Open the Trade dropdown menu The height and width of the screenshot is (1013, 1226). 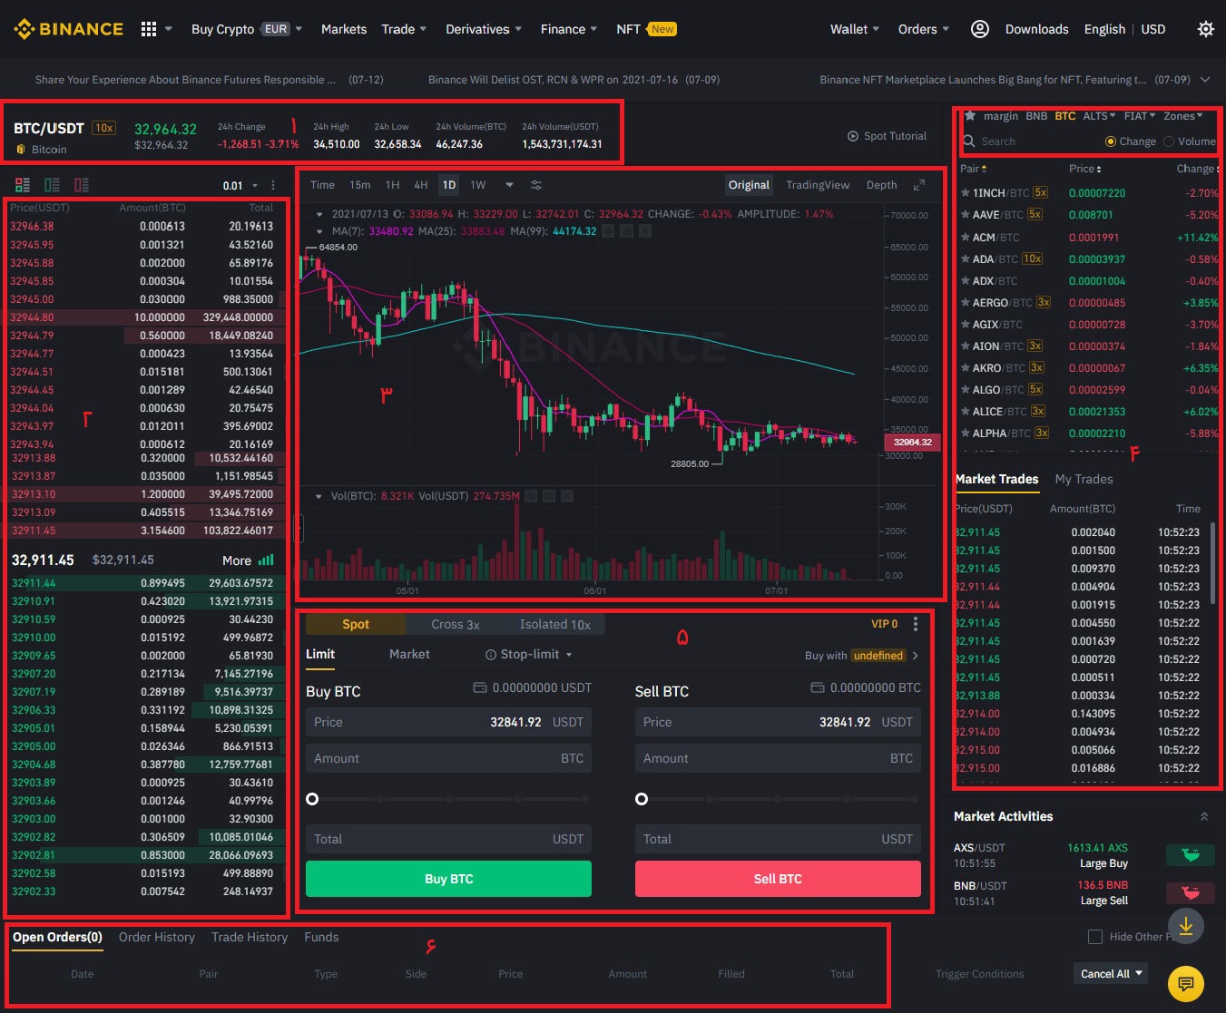pos(404,29)
